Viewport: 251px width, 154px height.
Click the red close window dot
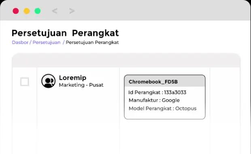pos(16,11)
